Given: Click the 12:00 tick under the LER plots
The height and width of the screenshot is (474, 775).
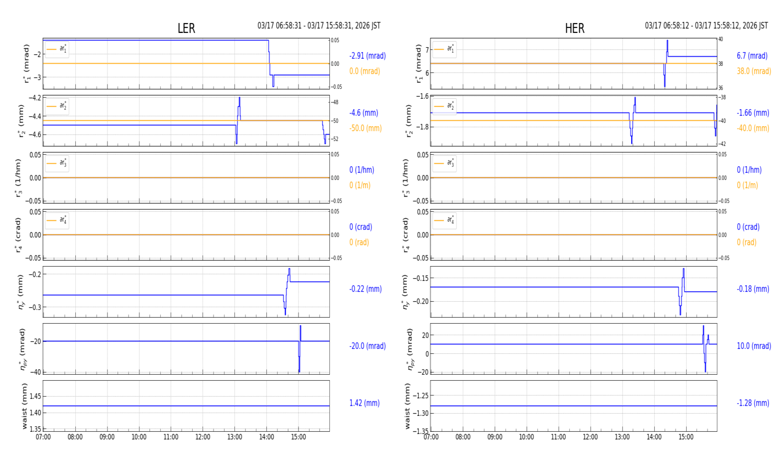Looking at the screenshot, I should click(x=203, y=437).
